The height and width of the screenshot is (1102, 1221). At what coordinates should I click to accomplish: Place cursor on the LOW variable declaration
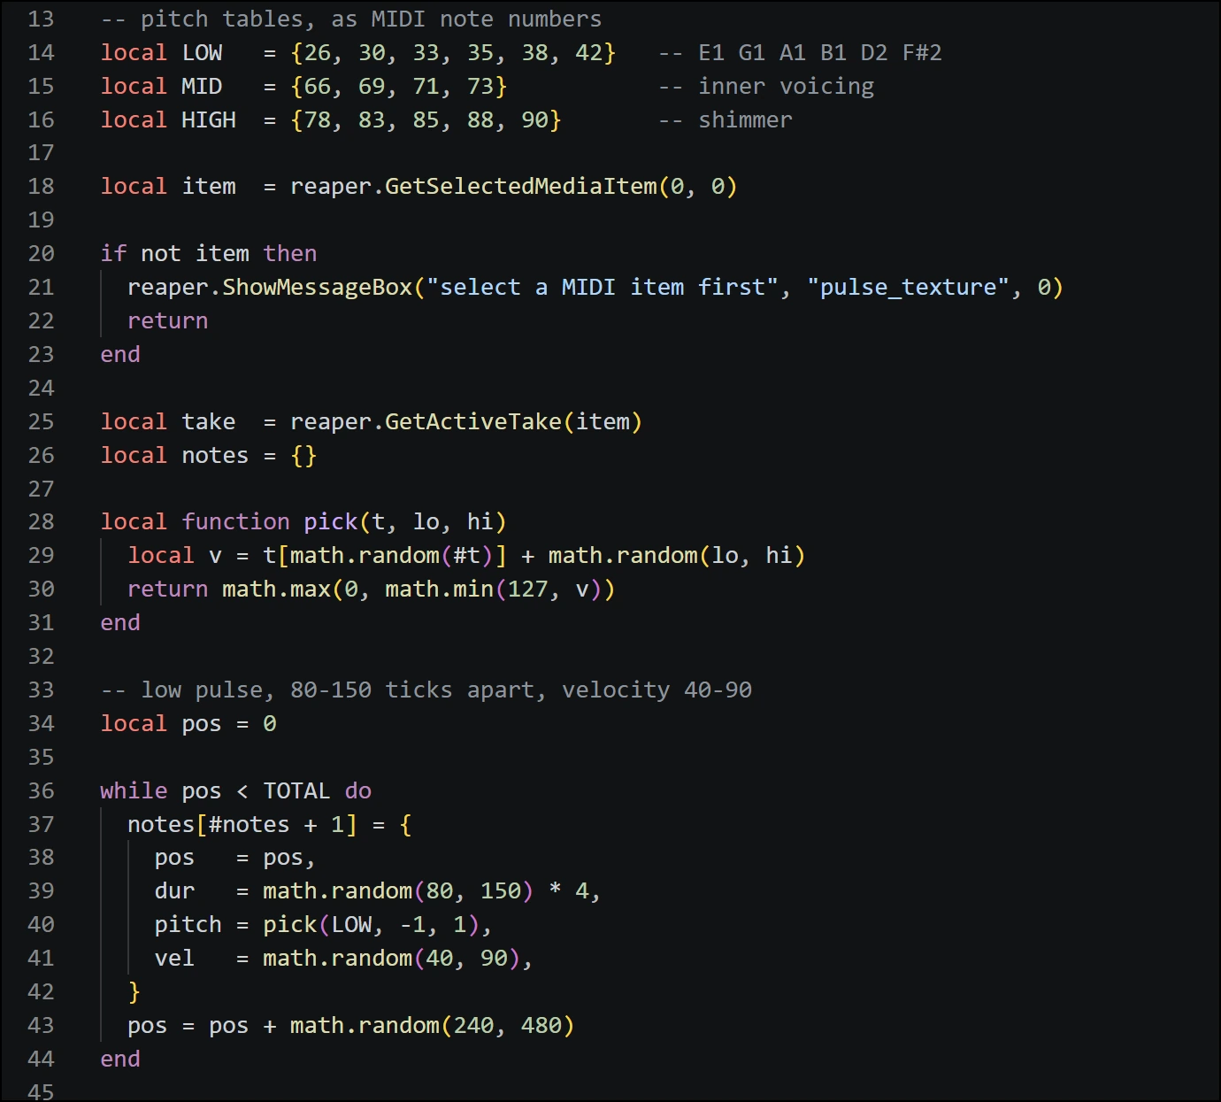pos(202,52)
